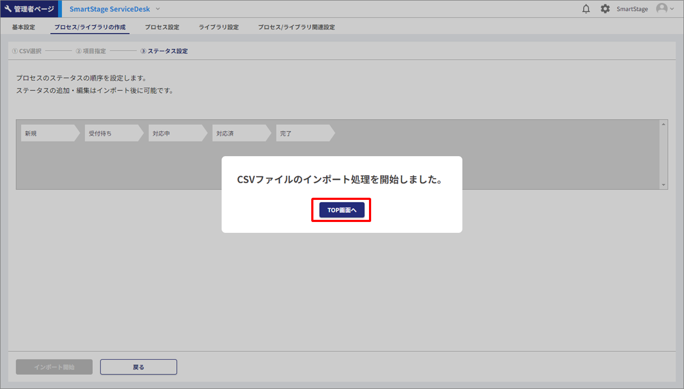
Task: Open the 基本設定 tab
Action: click(x=23, y=27)
